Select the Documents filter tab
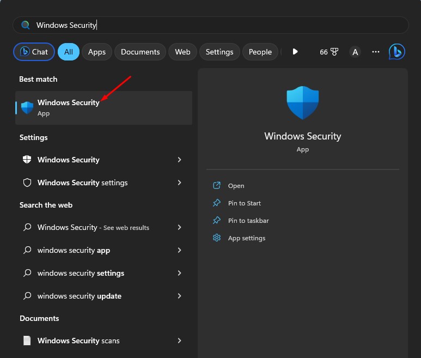 click(140, 52)
